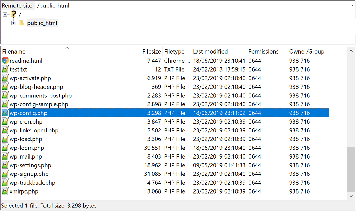Click the Chrome icon next to readme.html
Viewport: 356px width, 211px height.
tap(5, 61)
